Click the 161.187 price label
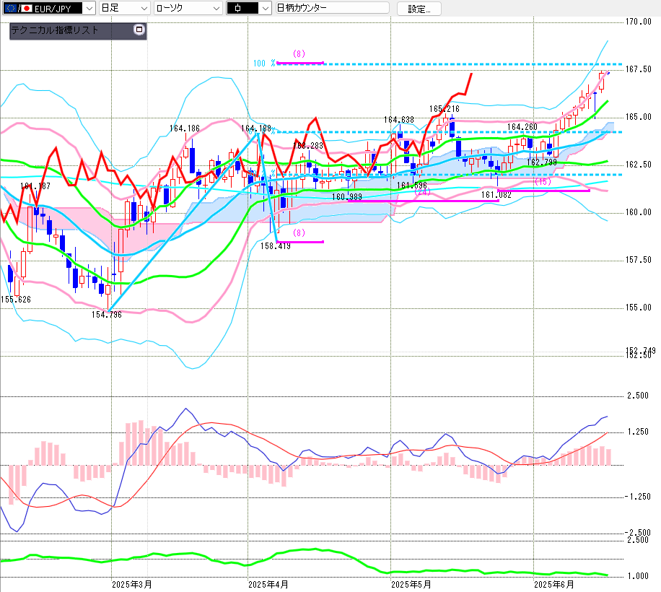Screen dimensions: 661x592 click(35, 186)
